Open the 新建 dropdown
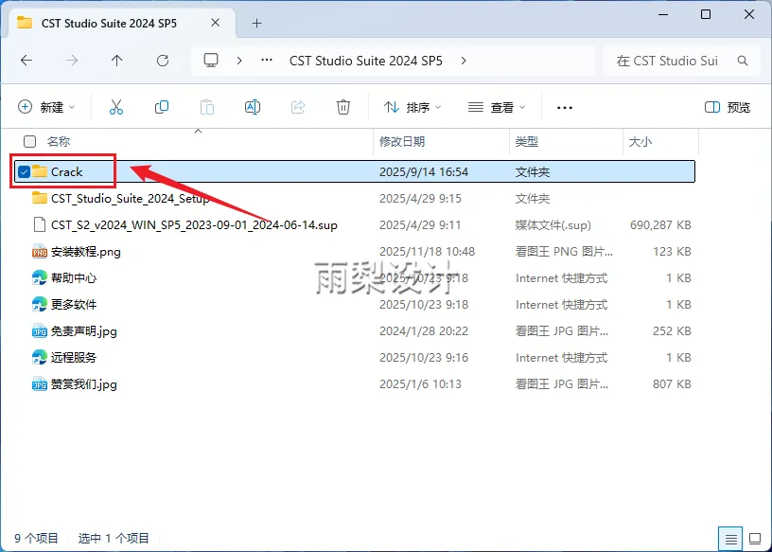The width and height of the screenshot is (772, 552). point(46,107)
